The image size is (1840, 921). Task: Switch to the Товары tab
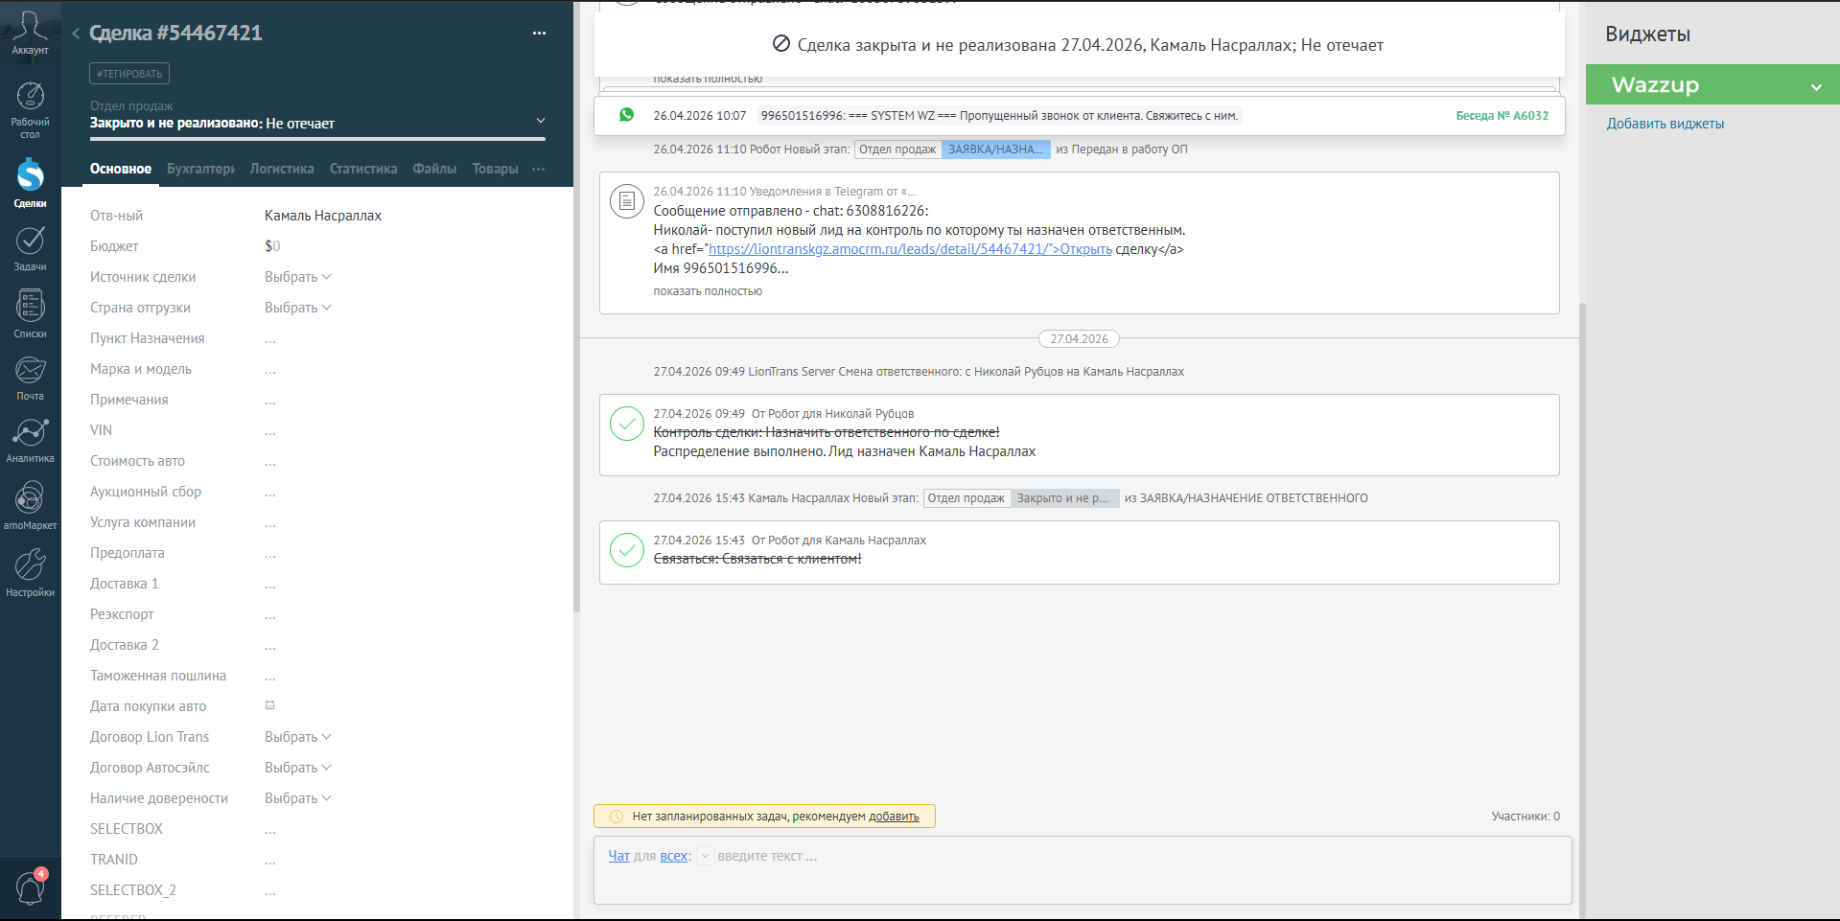point(495,169)
